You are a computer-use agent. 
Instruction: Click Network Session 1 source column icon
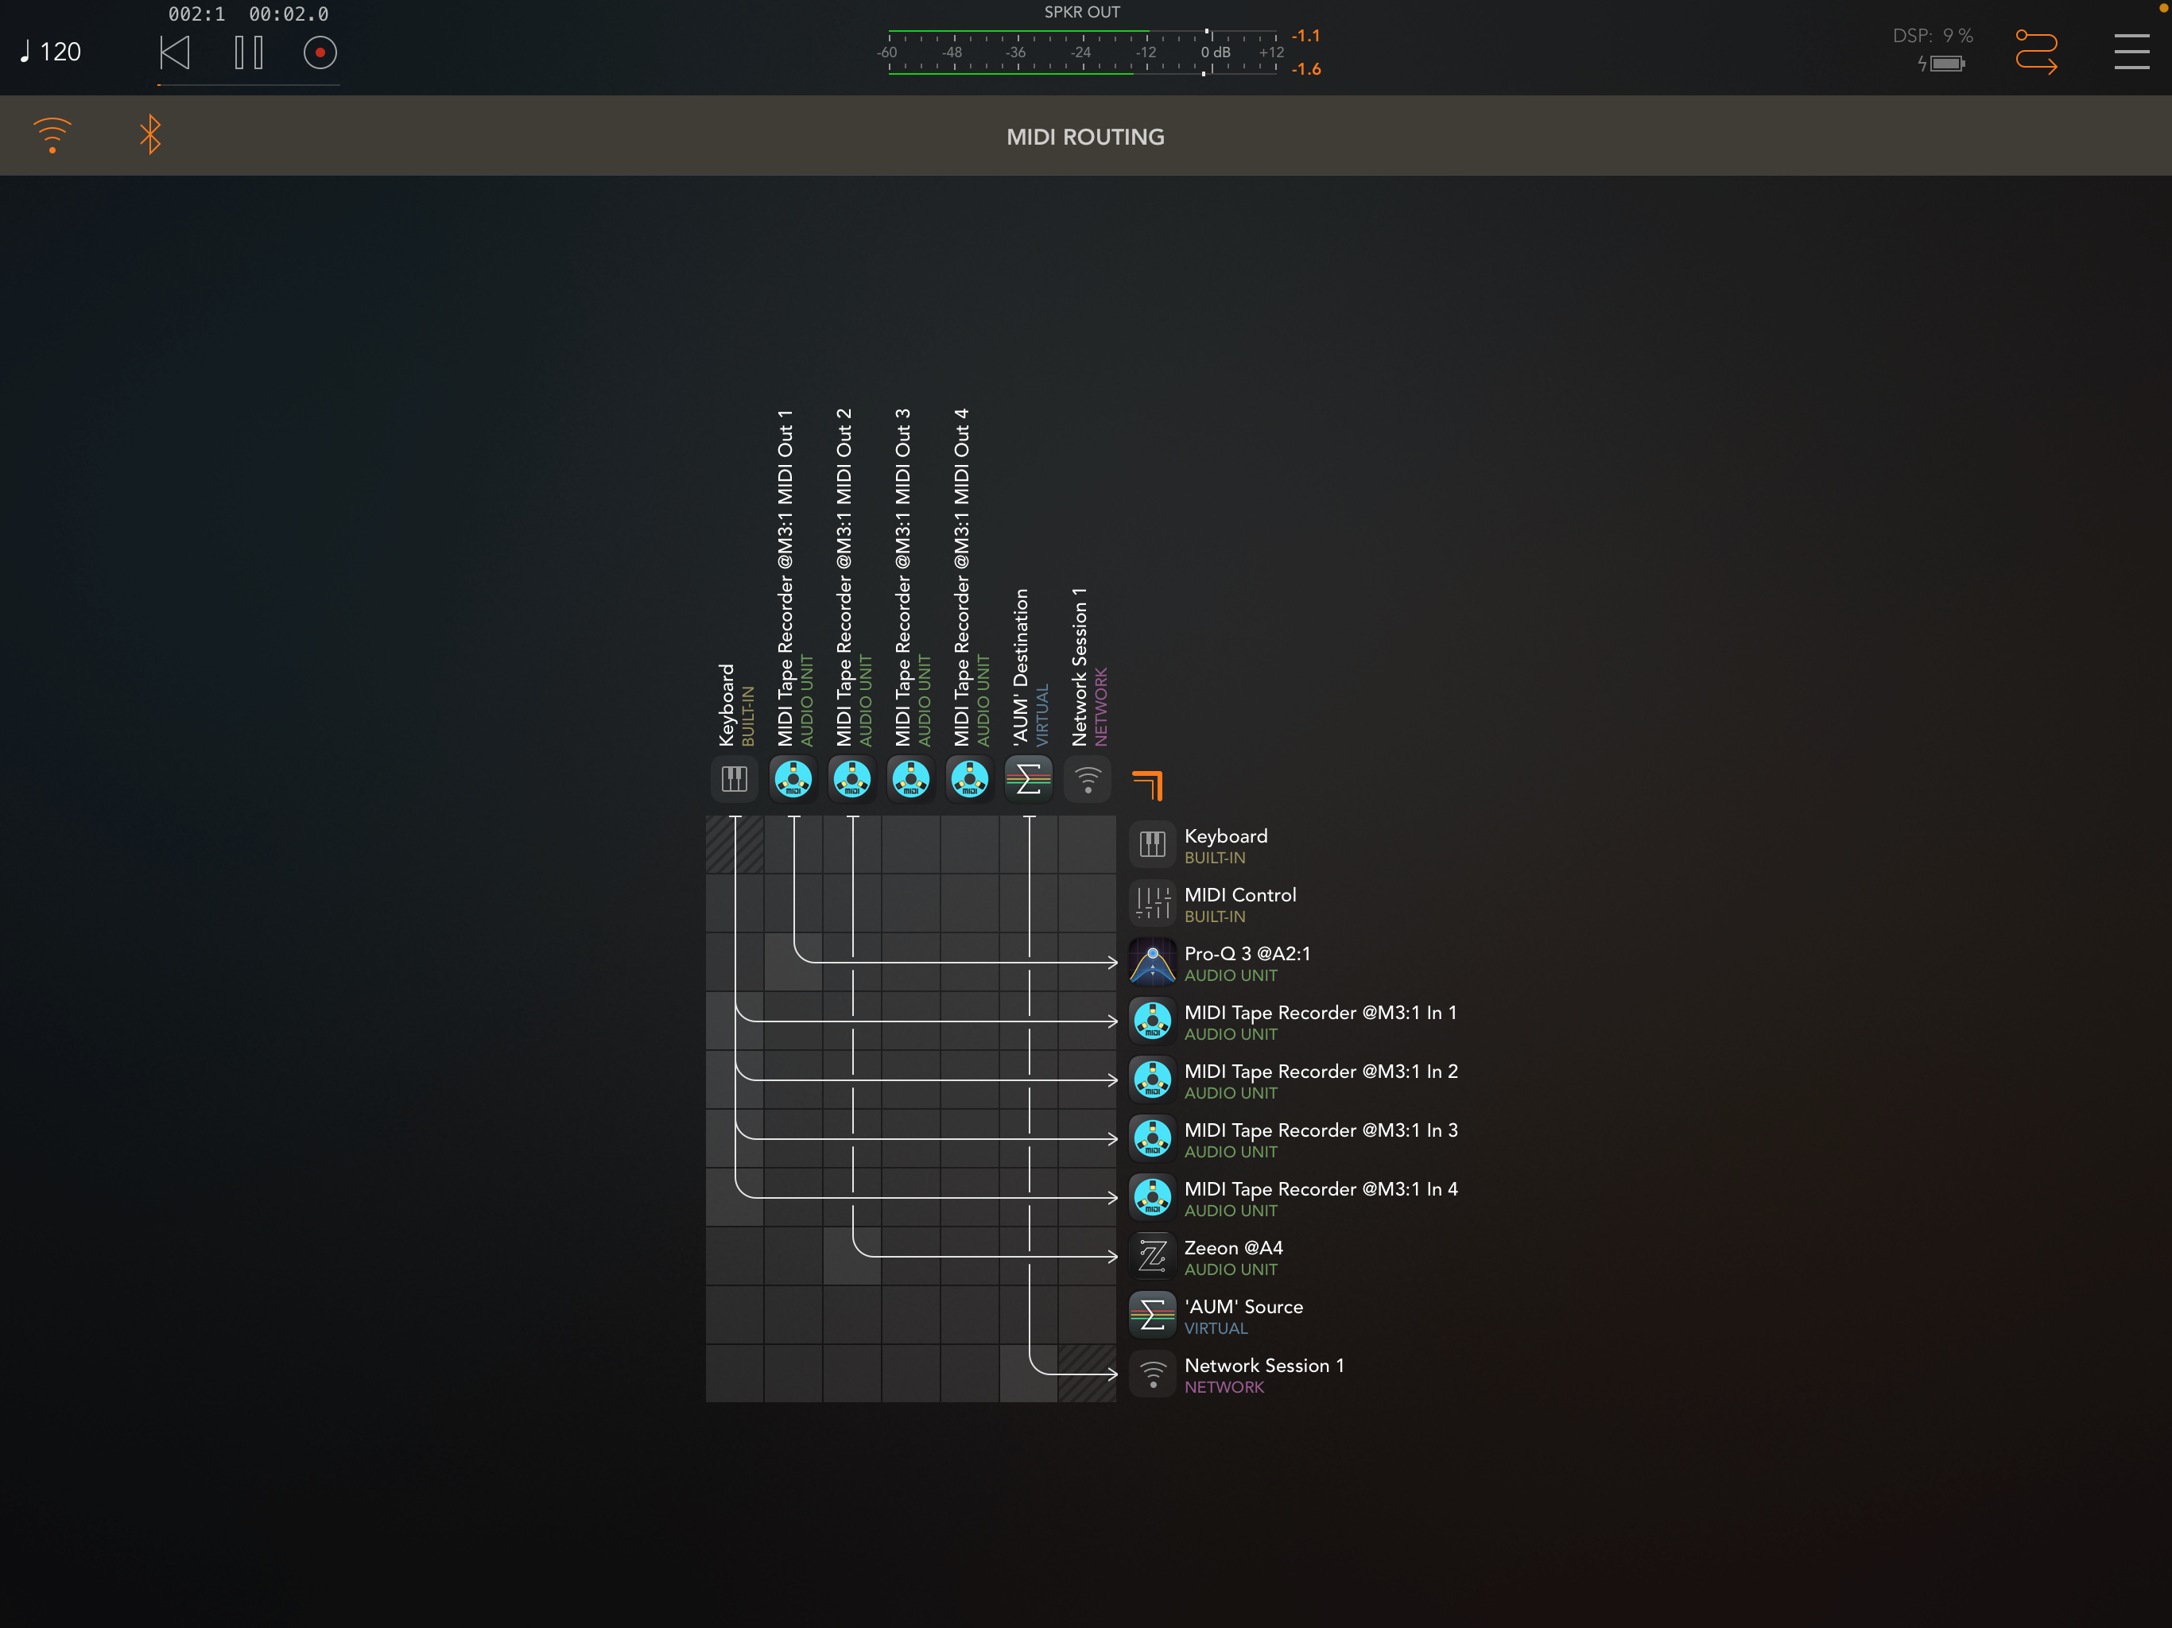(1087, 780)
